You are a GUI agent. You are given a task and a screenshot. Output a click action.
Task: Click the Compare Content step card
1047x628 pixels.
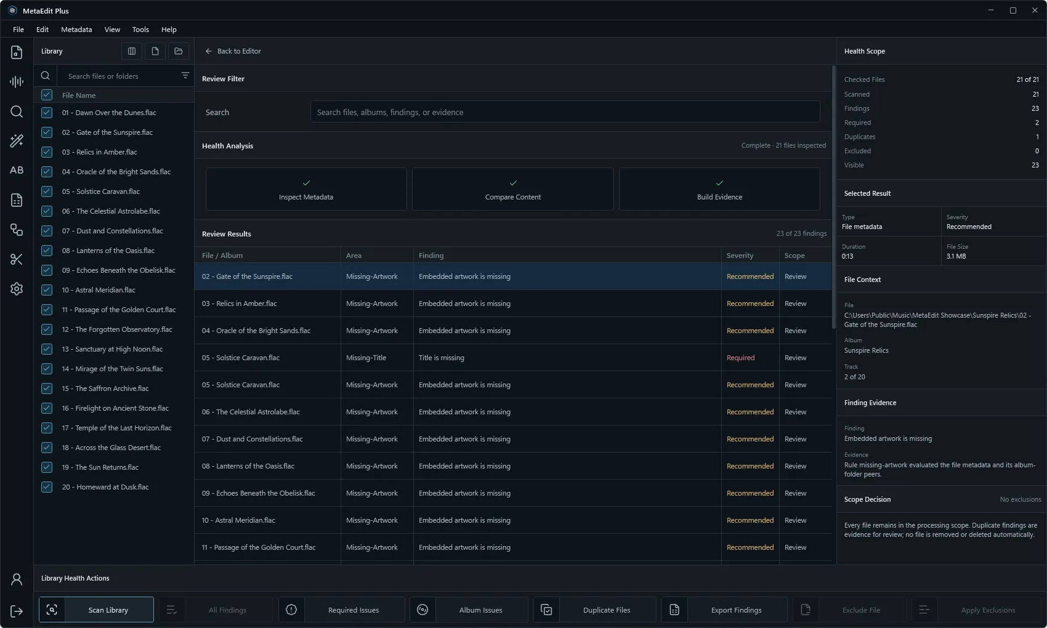point(512,189)
